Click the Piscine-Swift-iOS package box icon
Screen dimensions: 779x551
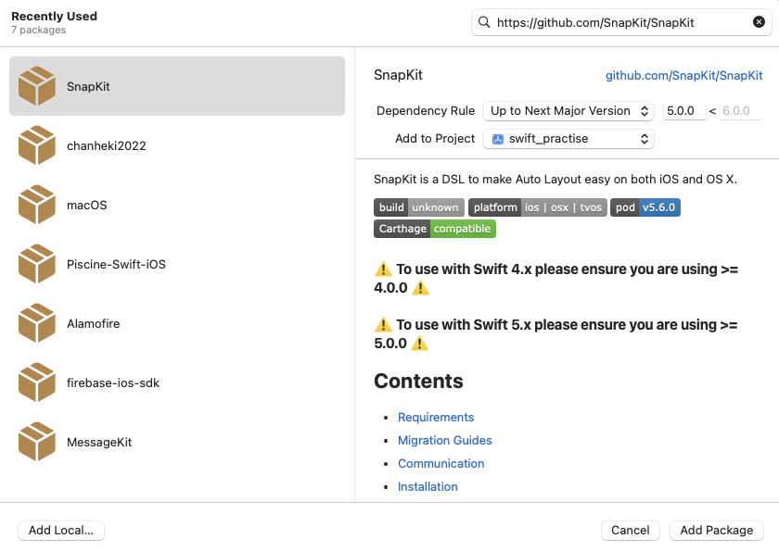[x=37, y=264]
